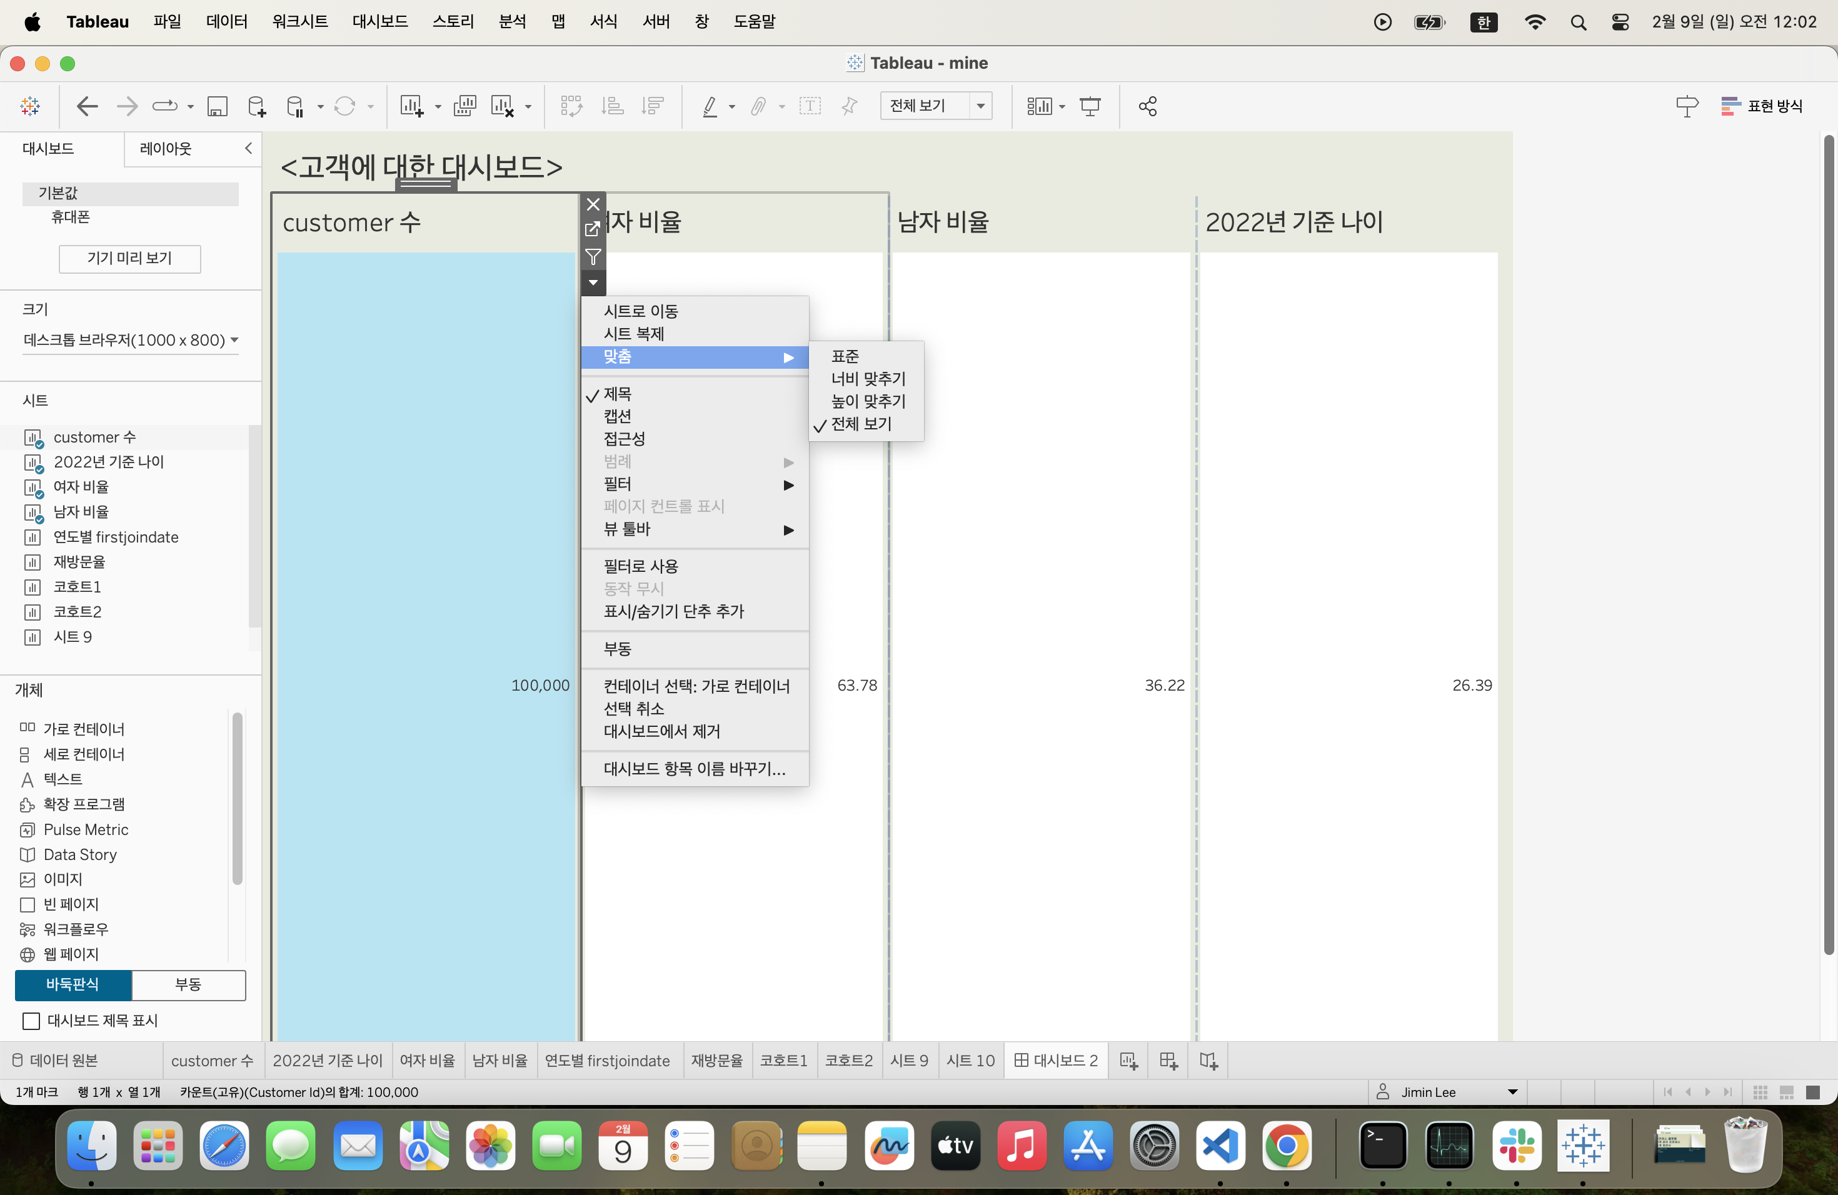Click the highlight pen toolbar icon
Viewport: 1838px width, 1195px height.
click(x=710, y=106)
